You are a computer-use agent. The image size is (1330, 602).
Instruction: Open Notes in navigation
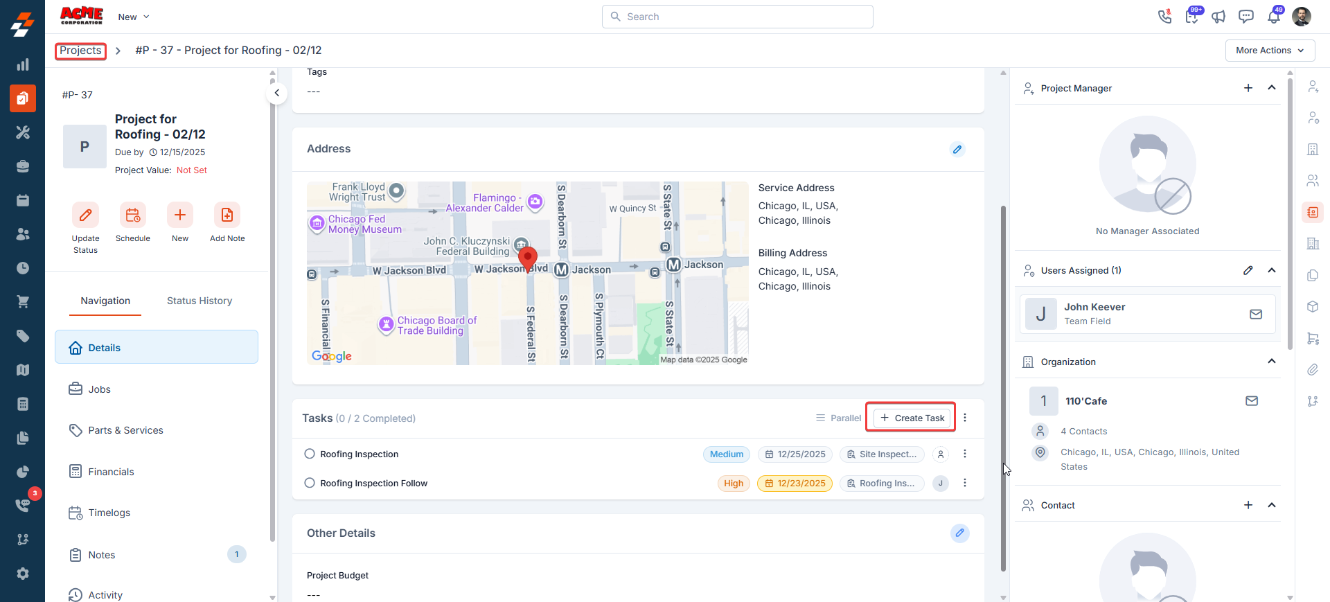pos(157,555)
